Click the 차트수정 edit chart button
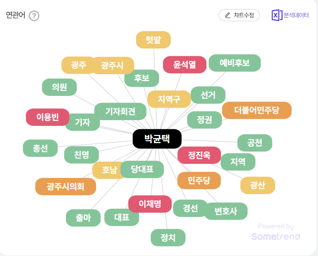The image size is (318, 256). (x=239, y=15)
